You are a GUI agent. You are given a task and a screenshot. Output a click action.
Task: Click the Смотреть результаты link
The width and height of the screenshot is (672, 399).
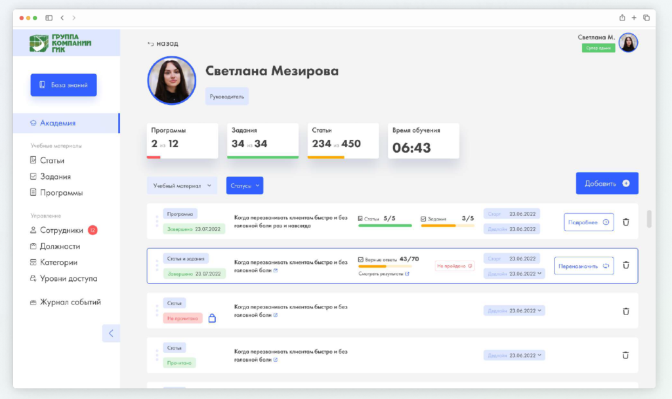383,274
